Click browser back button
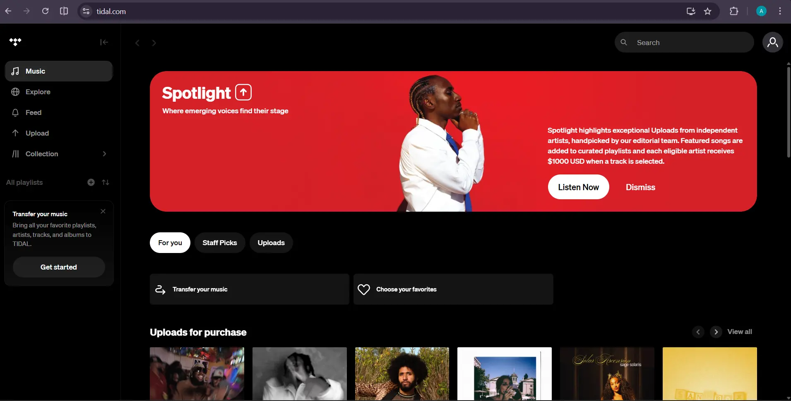791x401 pixels. [x=8, y=11]
